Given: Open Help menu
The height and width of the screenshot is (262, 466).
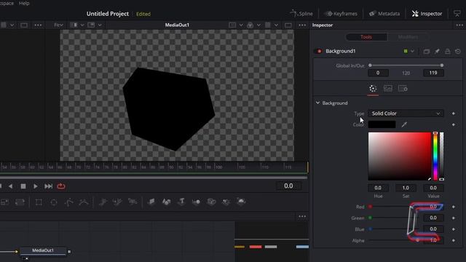Looking at the screenshot, I should [24, 3].
